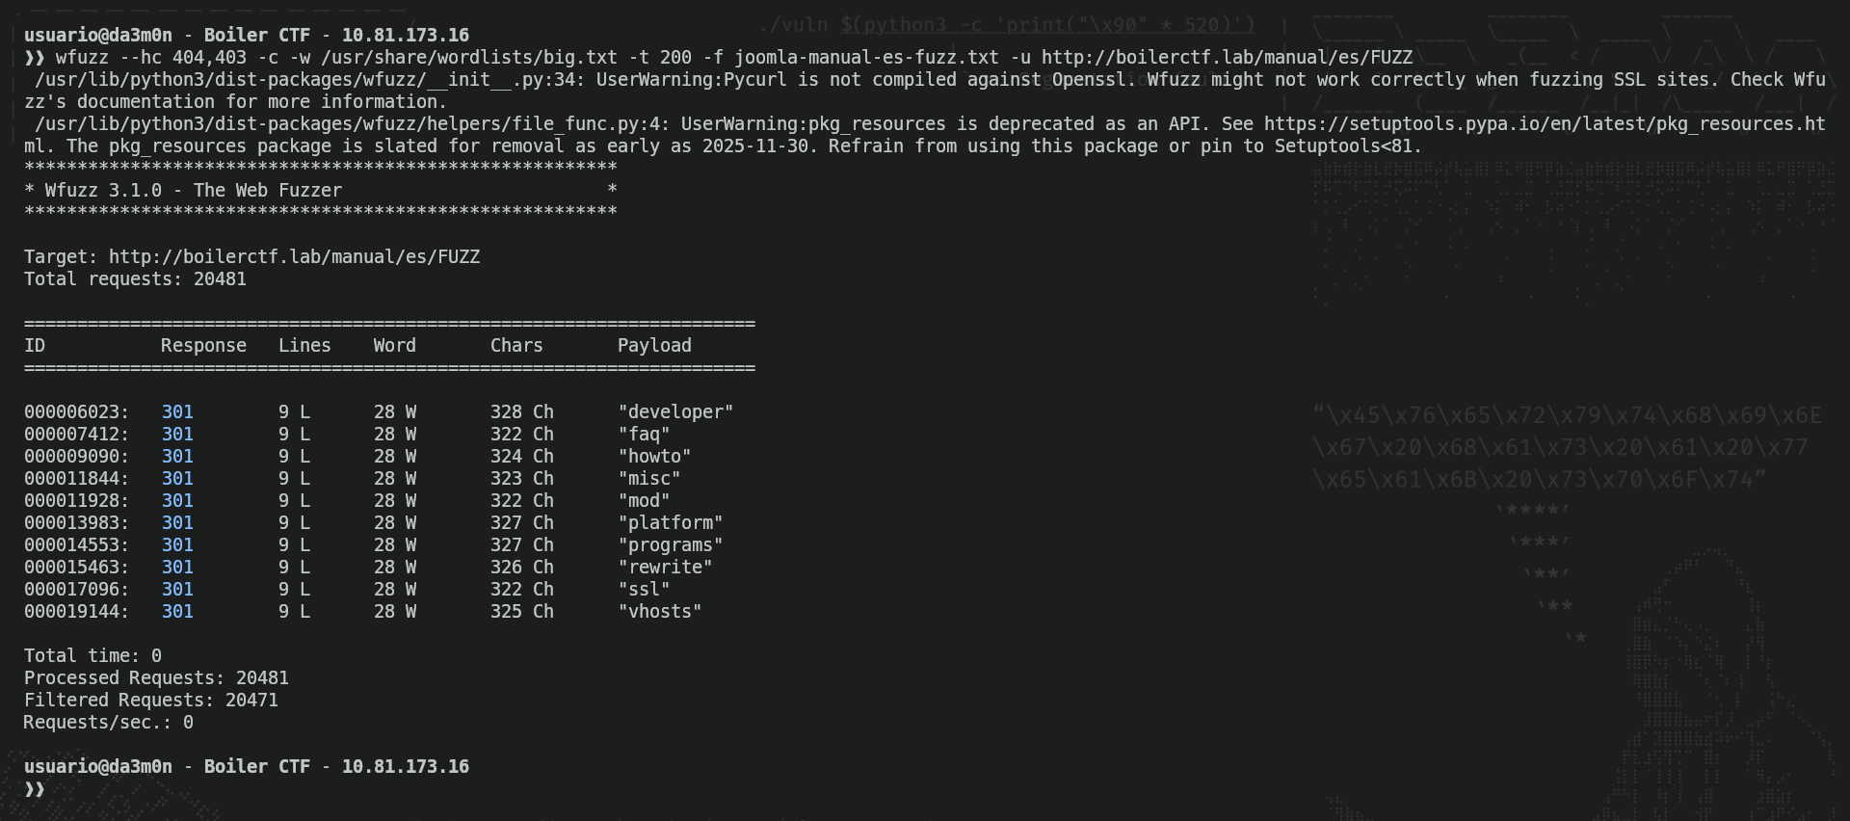Click the URL after -u in the wfuzz command
This screenshot has height=821, width=1850.
pyautogui.click(x=1227, y=58)
